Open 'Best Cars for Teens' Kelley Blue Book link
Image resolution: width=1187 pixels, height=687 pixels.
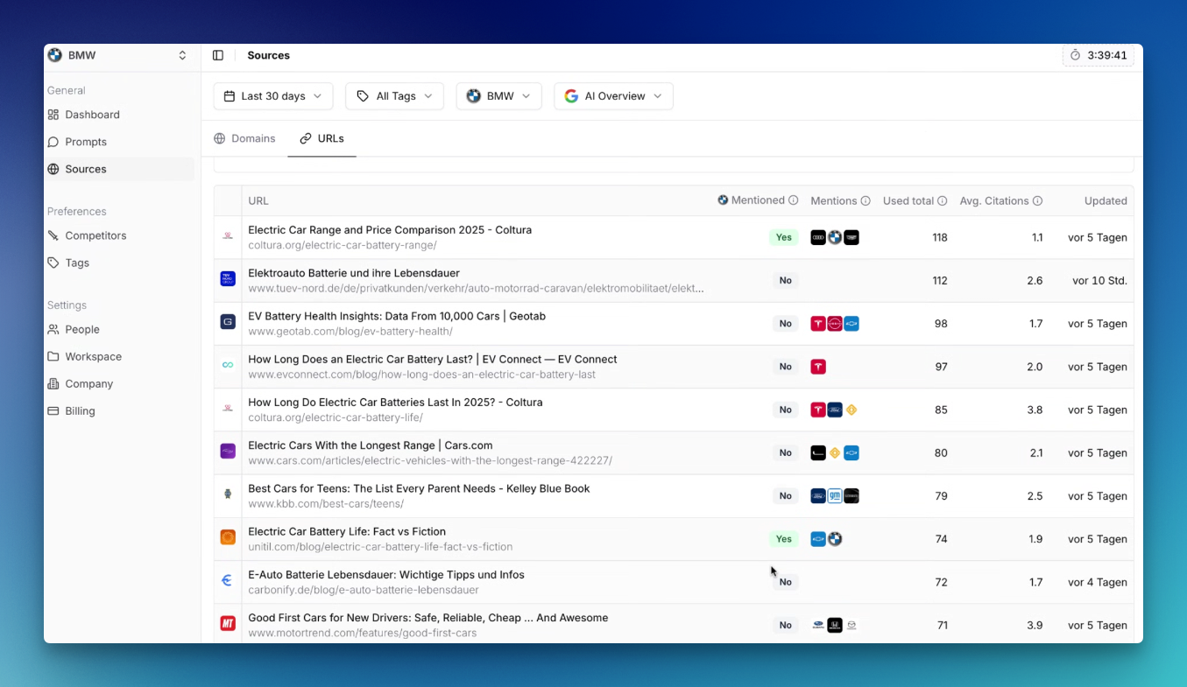point(419,488)
